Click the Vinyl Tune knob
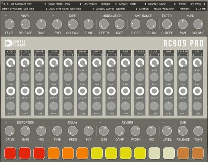The width and height of the screenshot is (208, 162). pyautogui.click(x=41, y=24)
